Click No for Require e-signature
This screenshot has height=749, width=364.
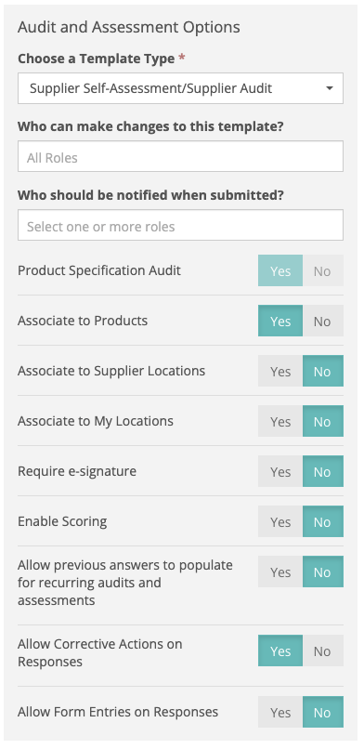pyautogui.click(x=323, y=471)
